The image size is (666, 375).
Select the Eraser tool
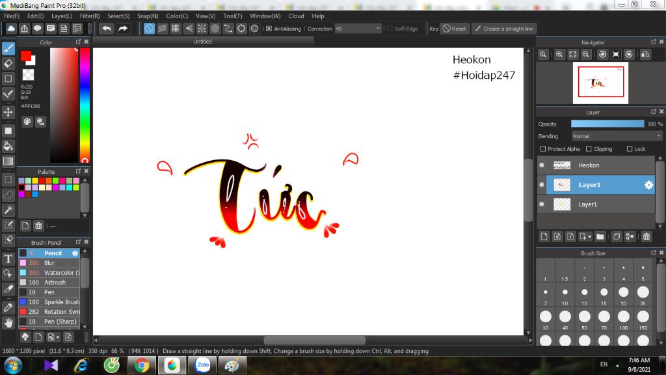coord(8,64)
